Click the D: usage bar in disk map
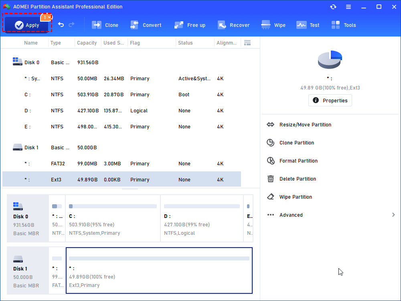401x301 pixels. (202, 206)
